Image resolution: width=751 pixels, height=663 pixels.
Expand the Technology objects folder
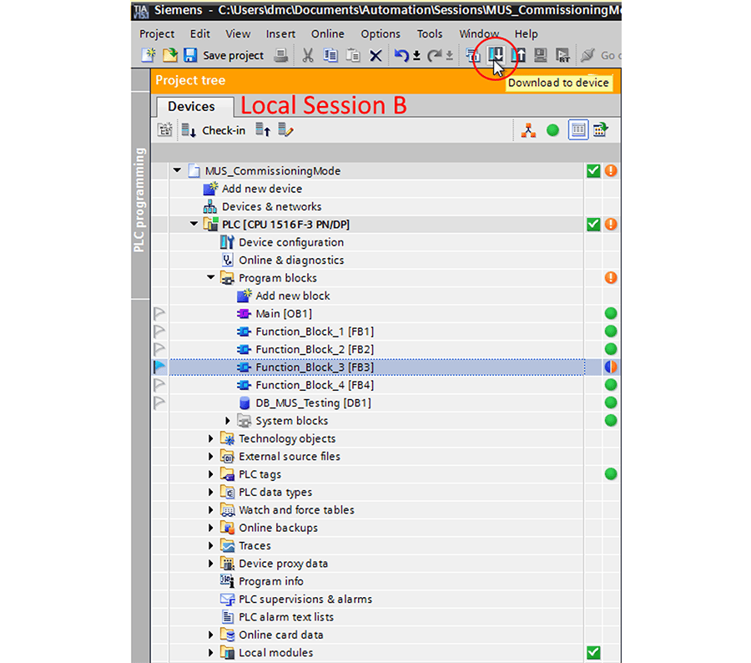[211, 438]
